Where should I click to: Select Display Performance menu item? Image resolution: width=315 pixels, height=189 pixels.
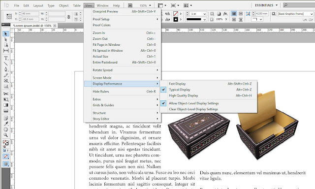pyautogui.click(x=122, y=84)
